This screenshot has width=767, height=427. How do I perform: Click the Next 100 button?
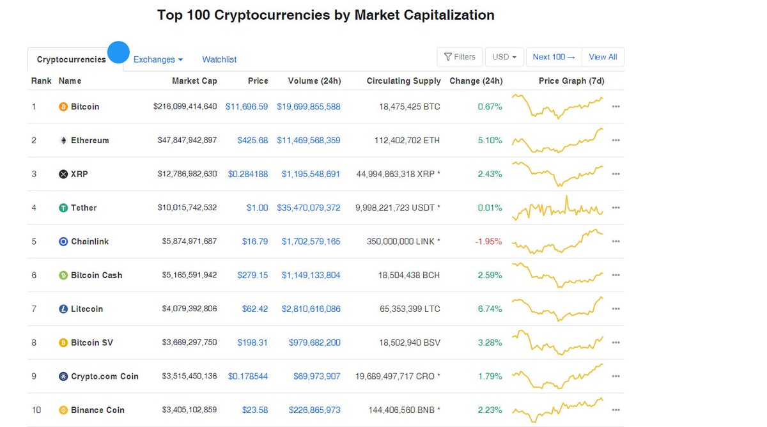[x=554, y=57]
